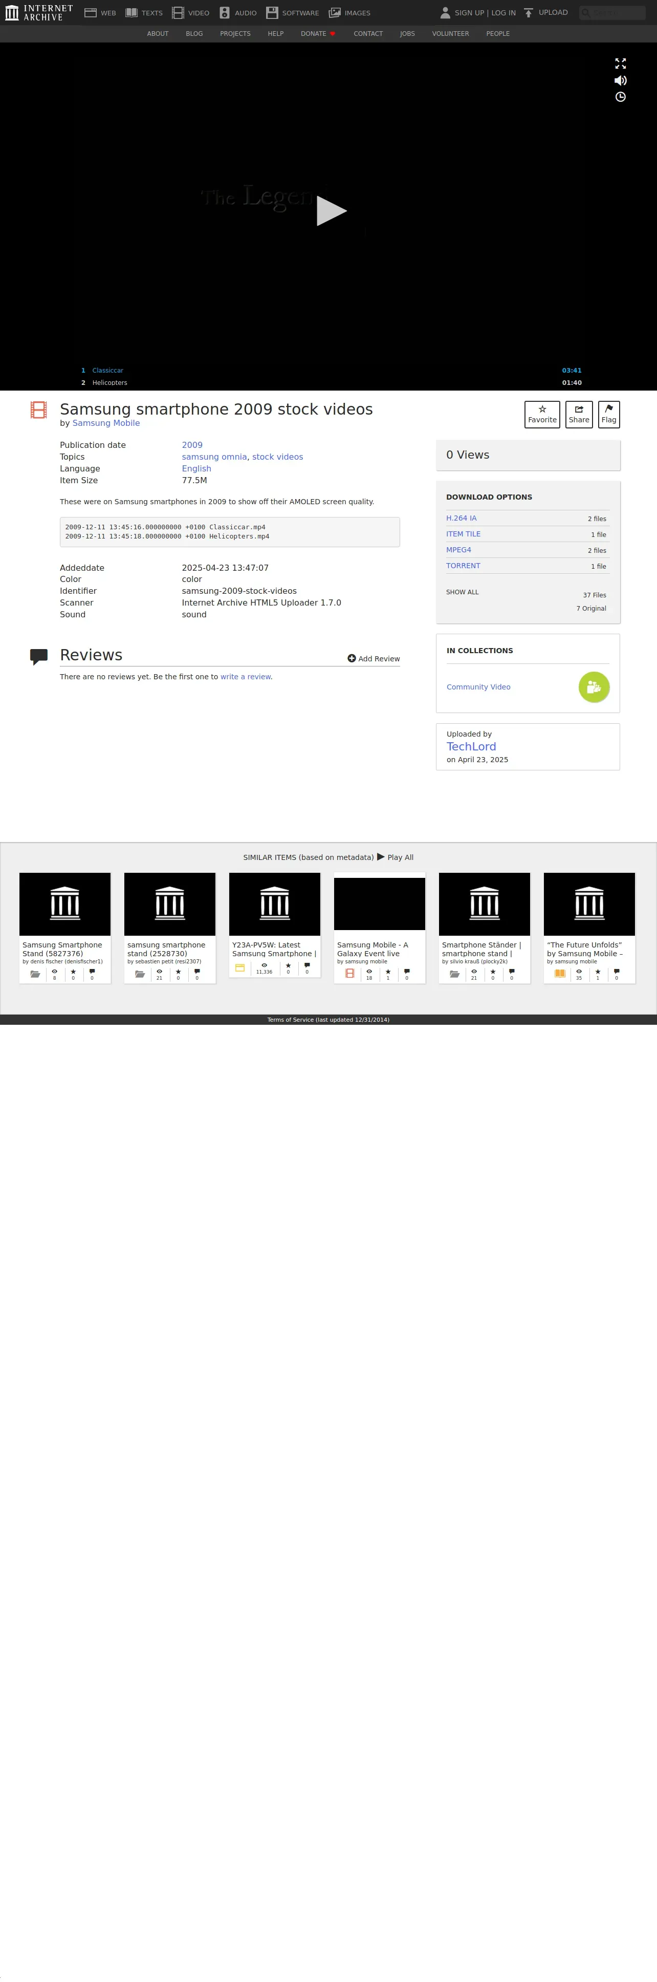Screen dimensions: 657x1982
Task: Click the Flag button
Action: [x=608, y=414]
